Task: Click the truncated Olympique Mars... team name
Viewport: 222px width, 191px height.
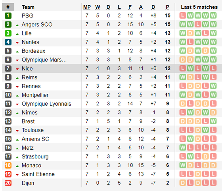Action: point(44,60)
